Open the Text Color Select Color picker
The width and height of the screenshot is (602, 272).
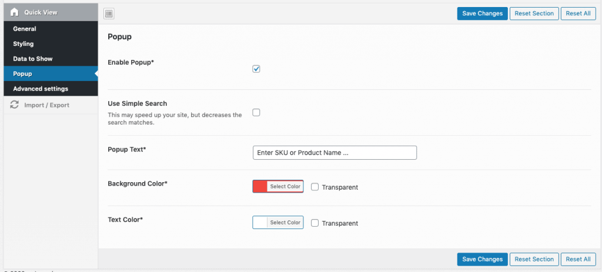285,223
